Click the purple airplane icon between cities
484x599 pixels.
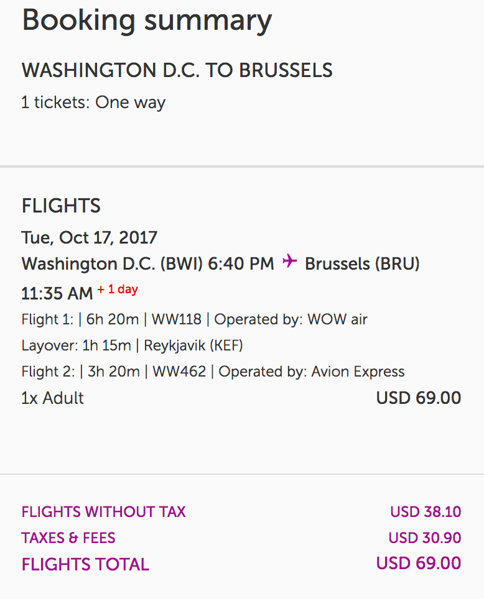tap(289, 262)
